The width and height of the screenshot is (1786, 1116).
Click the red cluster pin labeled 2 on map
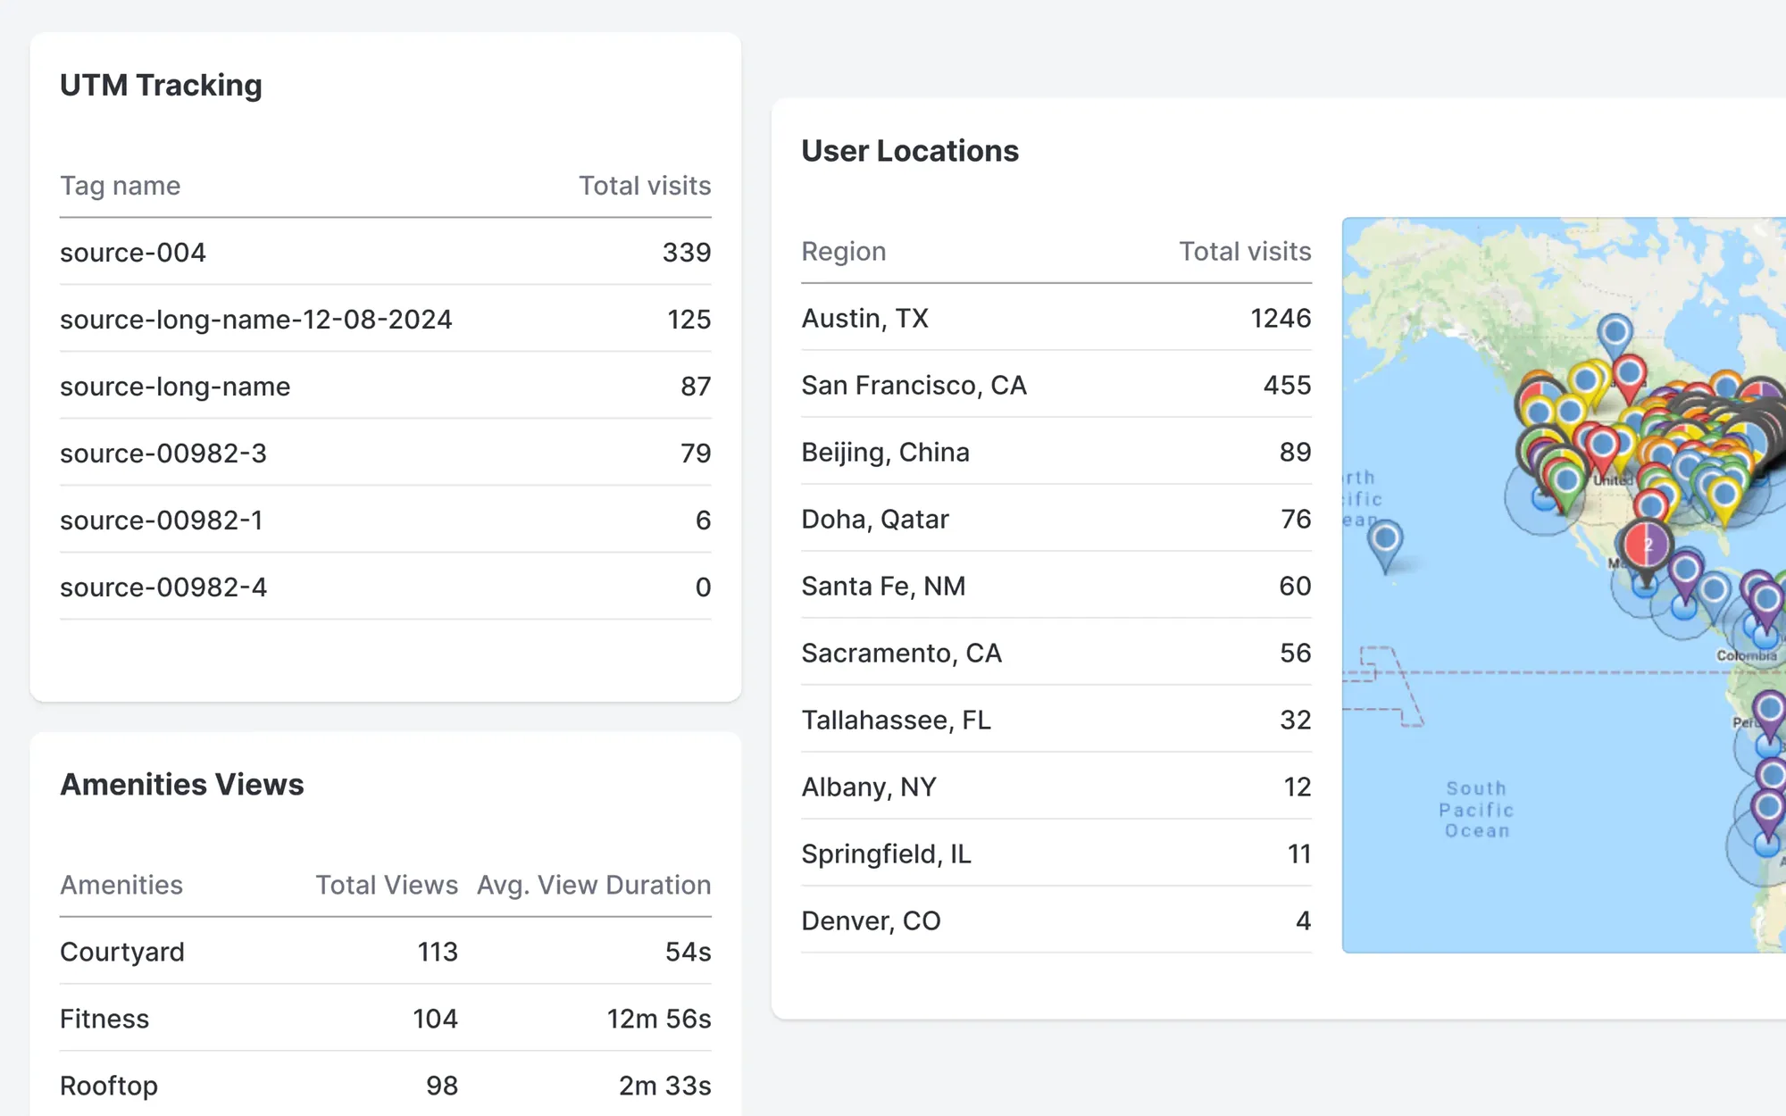[x=1647, y=545]
